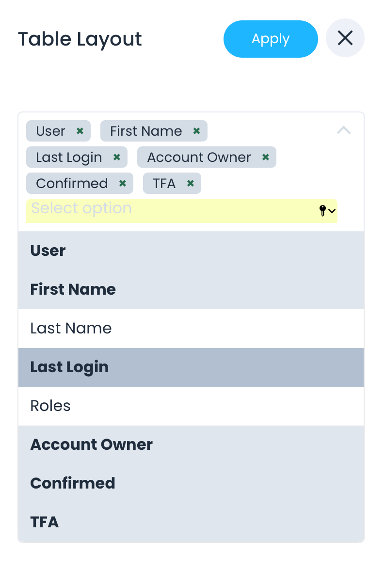Deselect the User option in the list
The image size is (385, 569).
point(191,251)
